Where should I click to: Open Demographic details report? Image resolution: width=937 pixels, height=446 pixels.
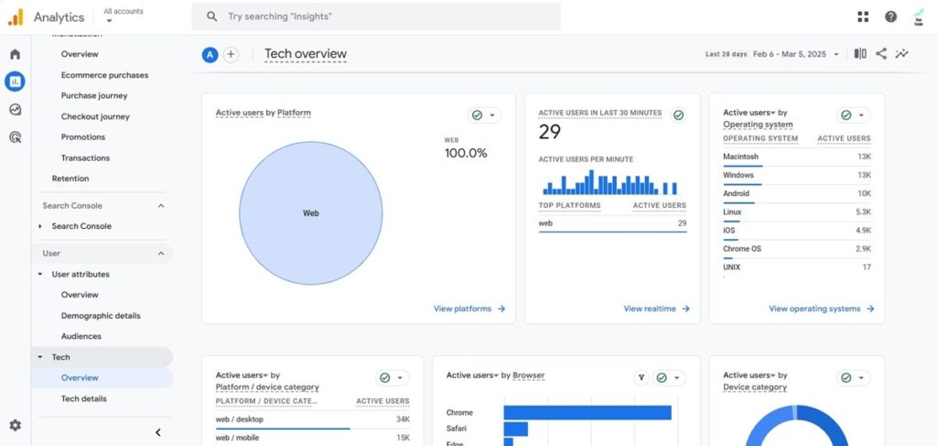(x=101, y=316)
